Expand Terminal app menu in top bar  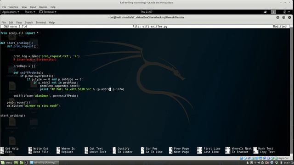pyautogui.click(x=48, y=12)
